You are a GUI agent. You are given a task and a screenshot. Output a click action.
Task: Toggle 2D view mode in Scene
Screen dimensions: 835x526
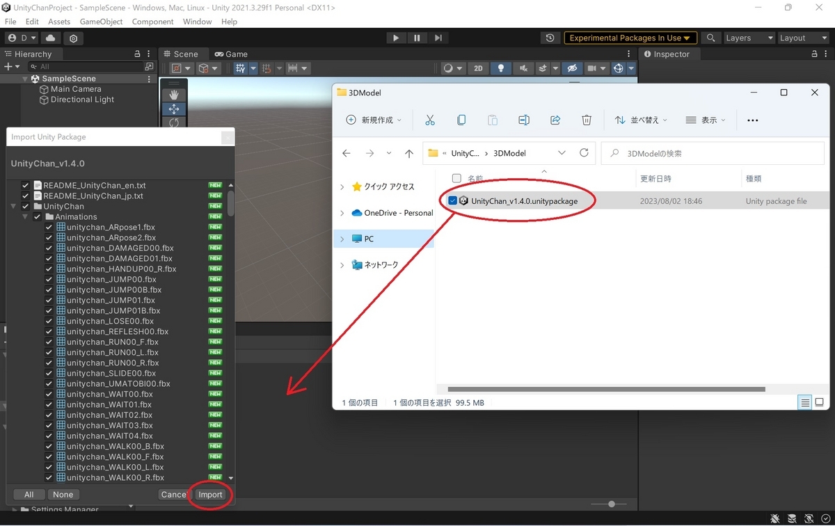(478, 68)
